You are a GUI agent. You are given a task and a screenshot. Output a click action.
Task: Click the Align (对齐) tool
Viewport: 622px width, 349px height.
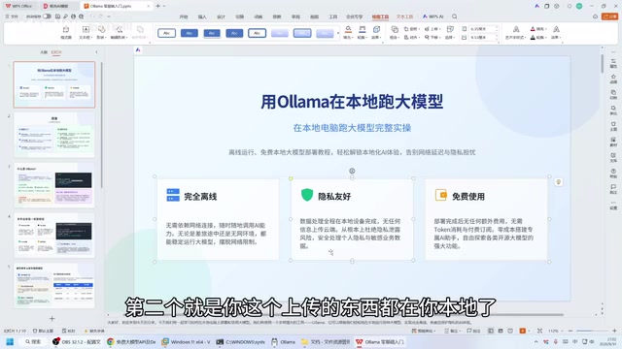point(412,37)
